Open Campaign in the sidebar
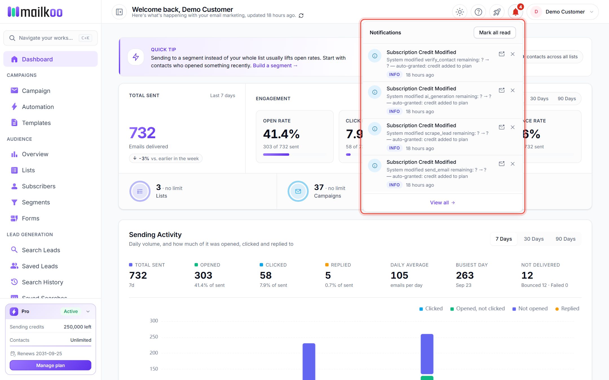 point(50,91)
